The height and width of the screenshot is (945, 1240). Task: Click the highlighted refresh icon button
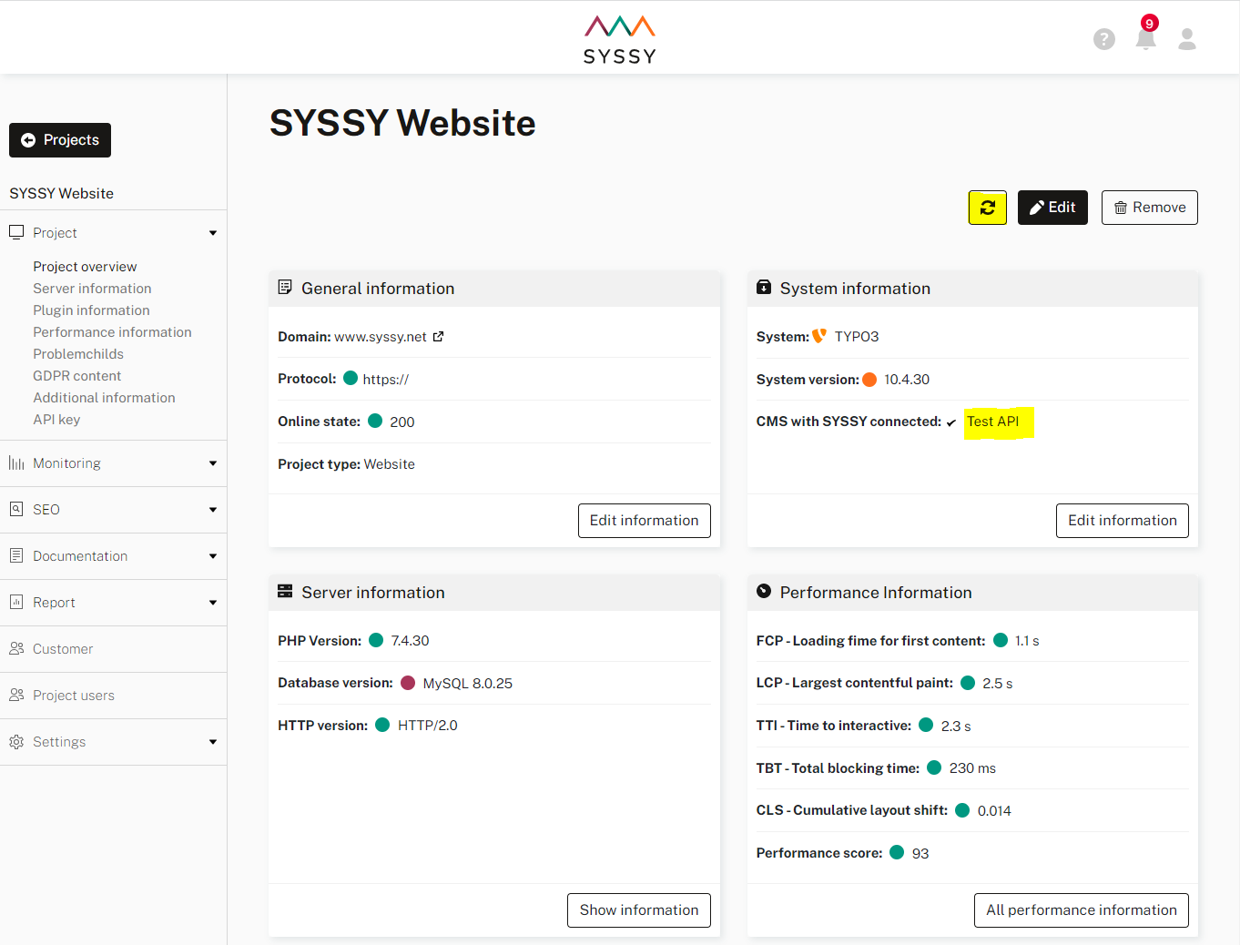pyautogui.click(x=987, y=207)
